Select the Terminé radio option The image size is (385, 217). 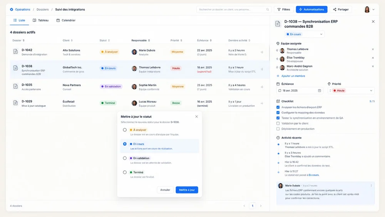click(125, 172)
